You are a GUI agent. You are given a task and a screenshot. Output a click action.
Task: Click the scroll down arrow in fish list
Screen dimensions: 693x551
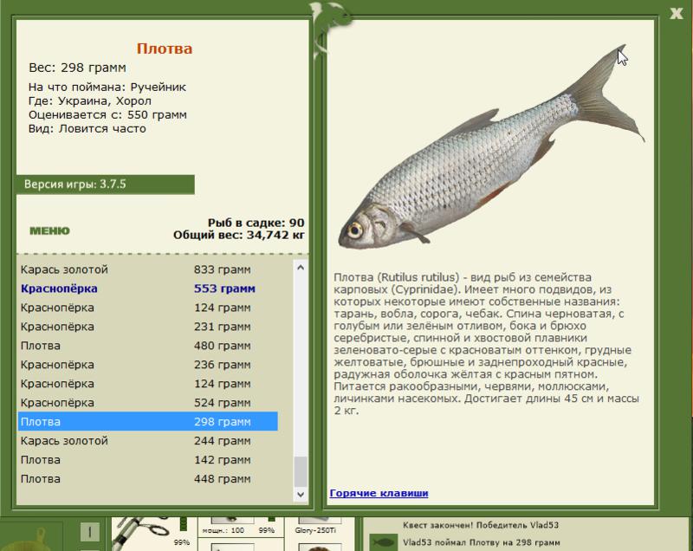tap(301, 495)
